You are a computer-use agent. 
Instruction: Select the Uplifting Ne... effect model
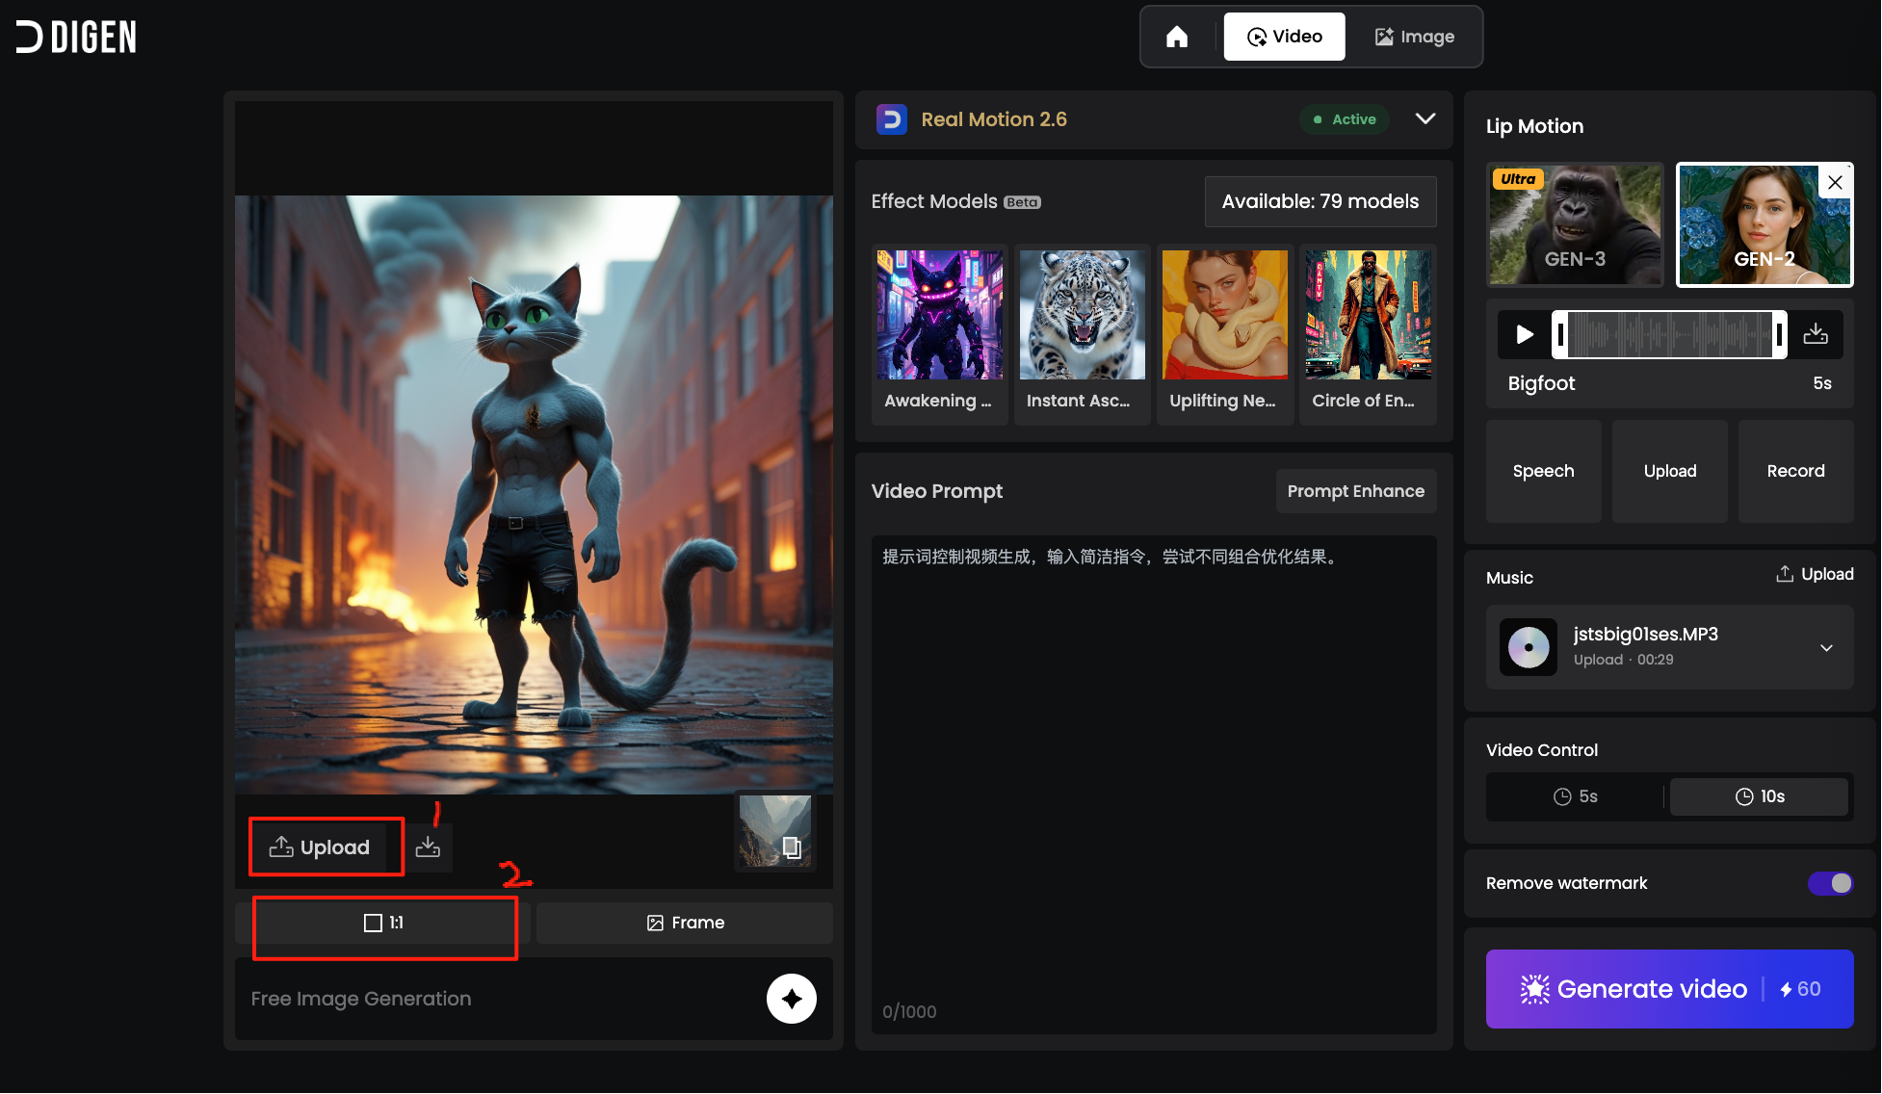point(1224,333)
